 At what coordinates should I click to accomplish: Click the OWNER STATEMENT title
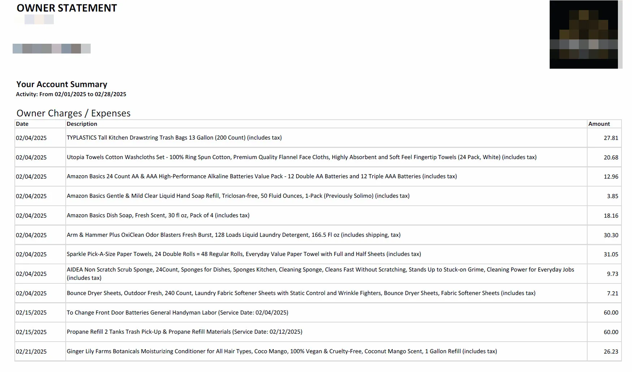[x=67, y=8]
